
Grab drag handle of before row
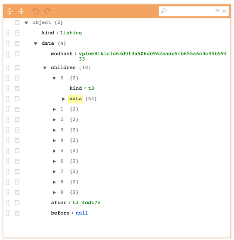click(x=8, y=213)
